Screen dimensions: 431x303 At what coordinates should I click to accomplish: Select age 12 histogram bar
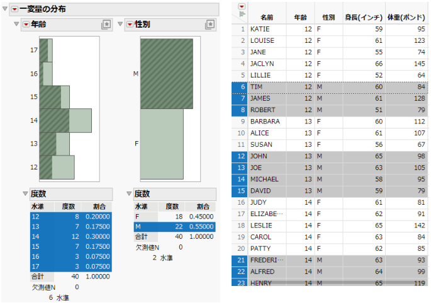57,168
